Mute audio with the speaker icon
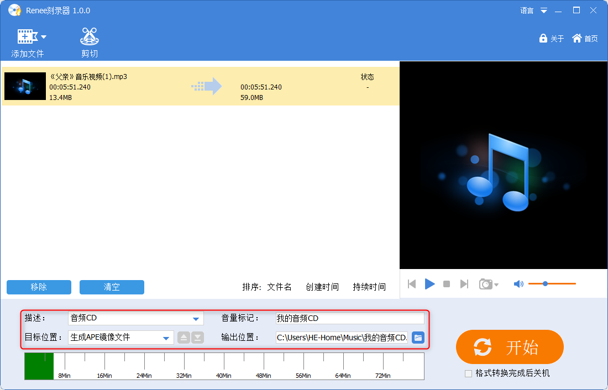The image size is (608, 390). pos(518,284)
